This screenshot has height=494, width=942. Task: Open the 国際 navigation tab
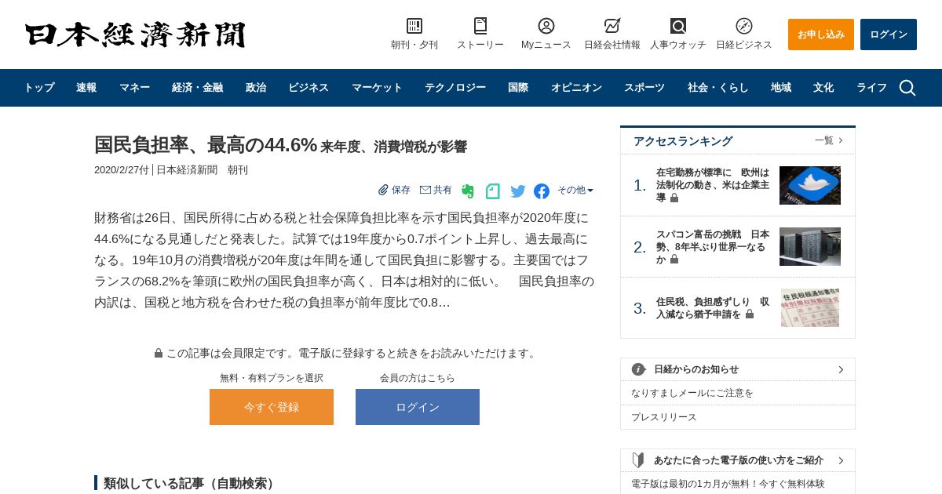518,88
